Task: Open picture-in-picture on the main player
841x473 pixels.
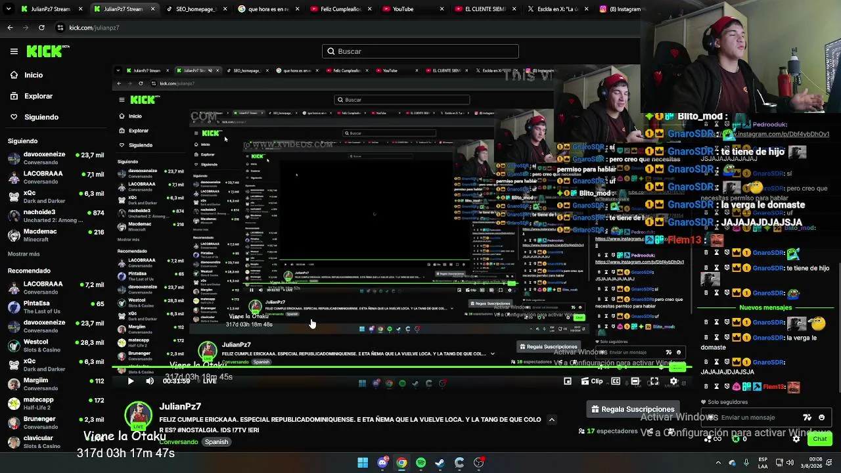Action: click(x=568, y=381)
